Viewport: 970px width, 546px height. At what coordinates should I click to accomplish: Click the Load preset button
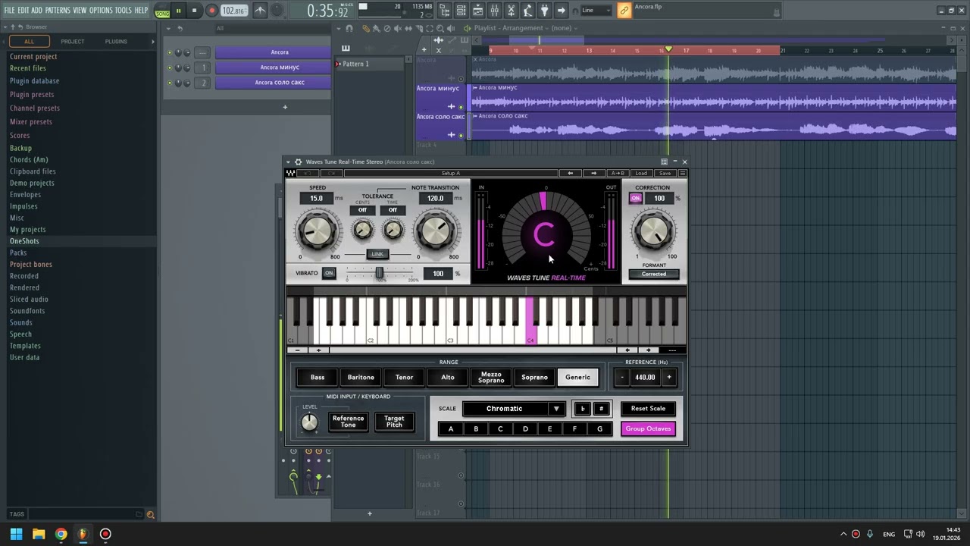pyautogui.click(x=641, y=173)
